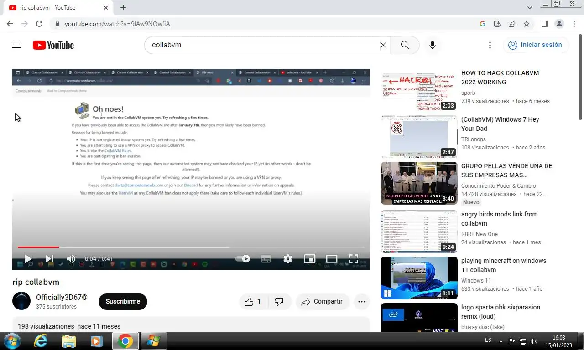The image size is (584, 350).
Task: Click the TRLonons channel name
Action: tap(474, 139)
